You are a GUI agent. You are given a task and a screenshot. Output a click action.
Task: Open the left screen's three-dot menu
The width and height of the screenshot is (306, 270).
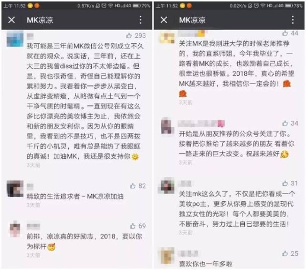tap(141, 20)
